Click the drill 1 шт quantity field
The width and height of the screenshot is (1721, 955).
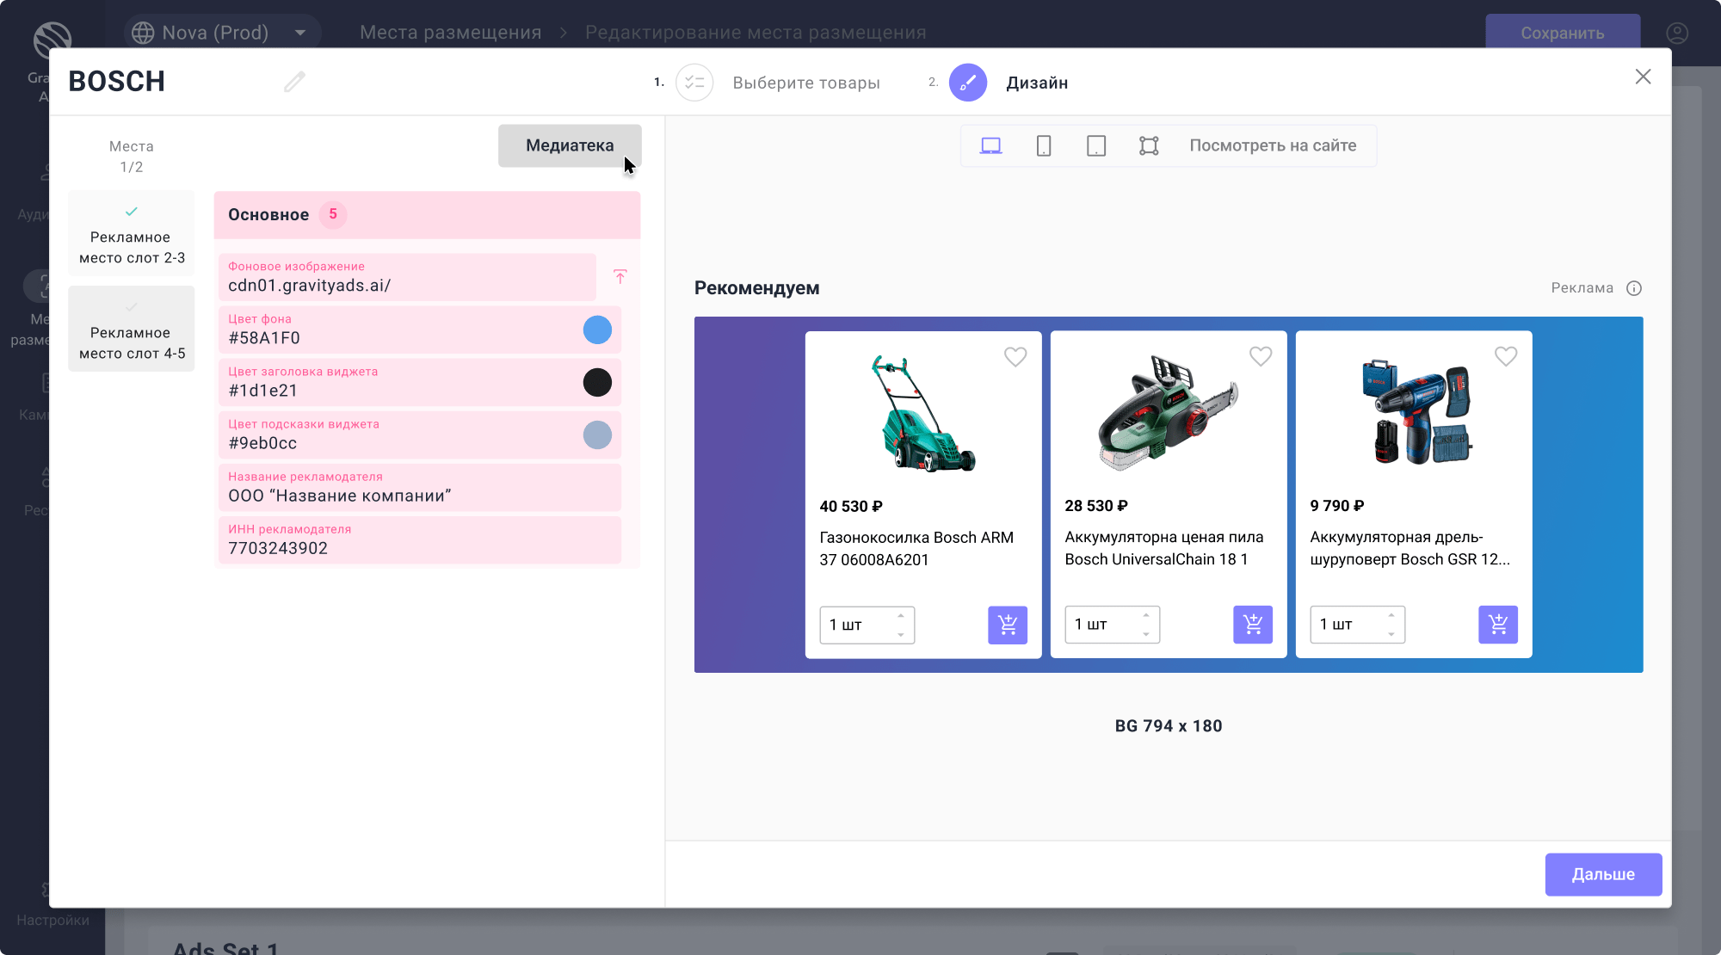pyautogui.click(x=1357, y=625)
